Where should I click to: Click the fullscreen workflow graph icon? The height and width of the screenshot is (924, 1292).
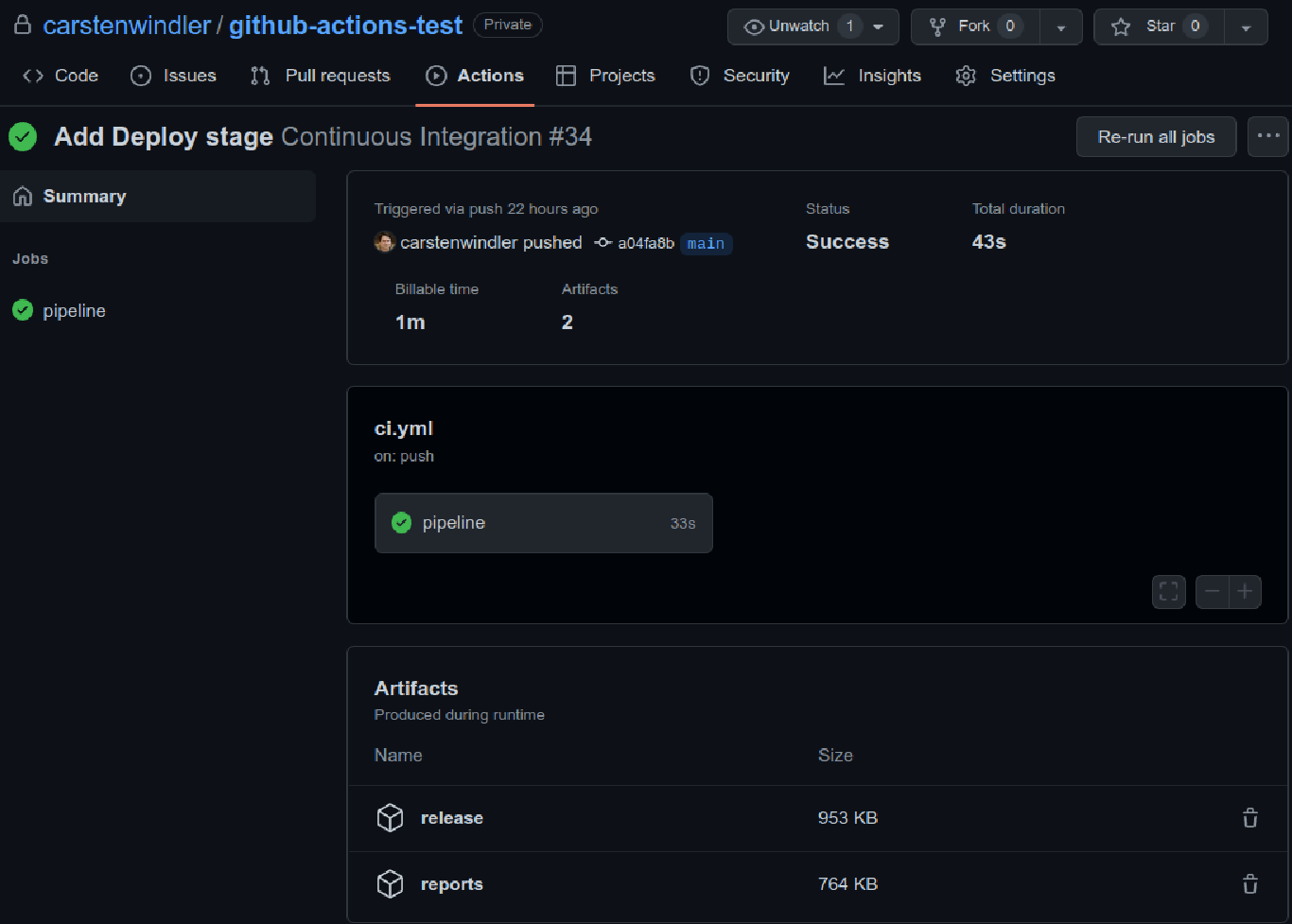[1169, 592]
